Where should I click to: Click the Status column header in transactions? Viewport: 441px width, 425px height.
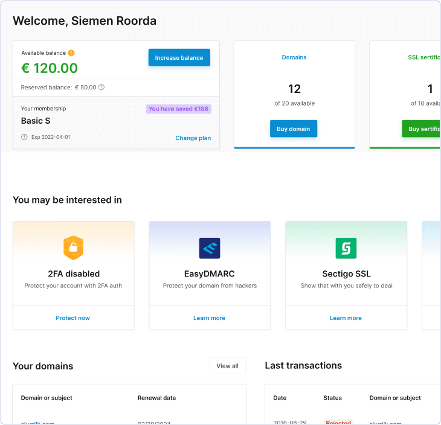point(332,398)
